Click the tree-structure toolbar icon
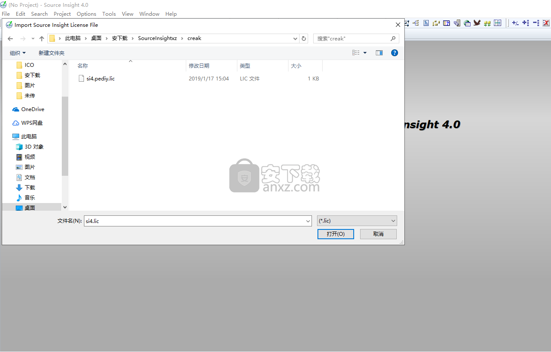 [416, 23]
